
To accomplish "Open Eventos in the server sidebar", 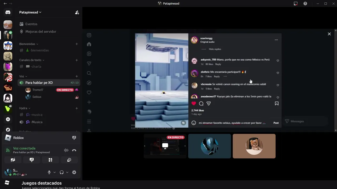I will 49,24.
